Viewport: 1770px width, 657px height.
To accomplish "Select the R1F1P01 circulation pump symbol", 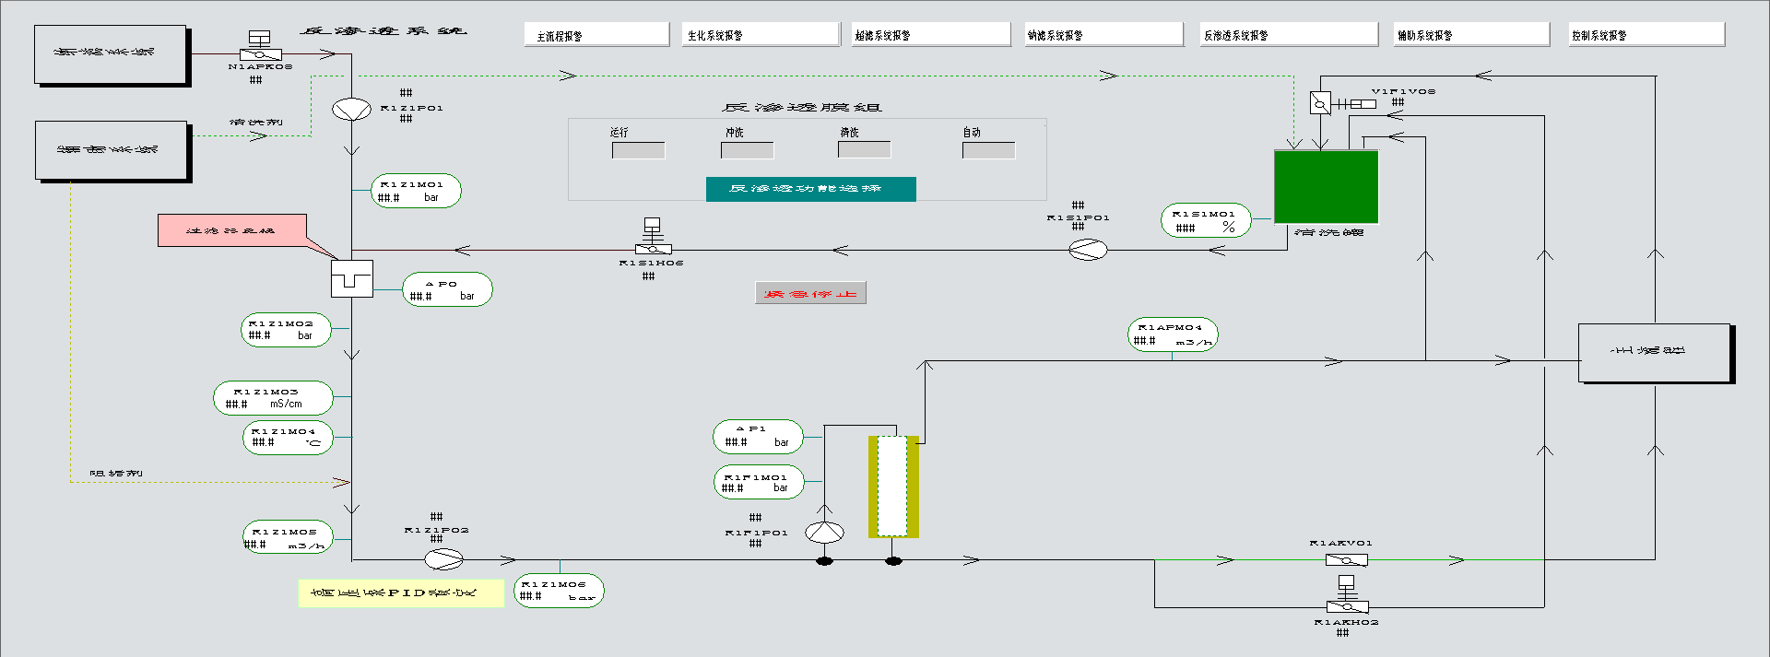I will pyautogui.click(x=824, y=532).
